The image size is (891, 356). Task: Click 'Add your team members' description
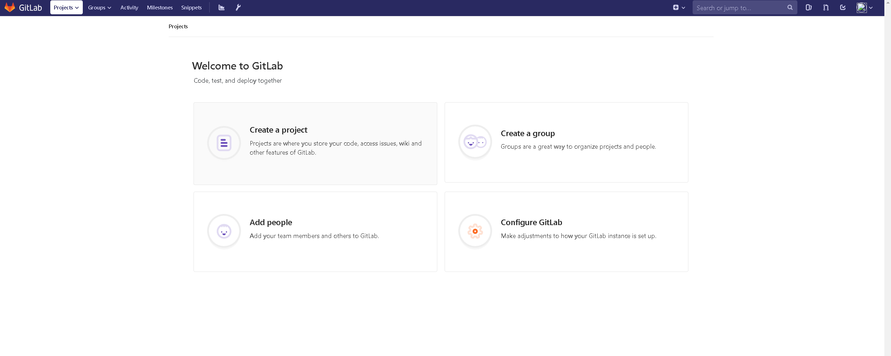(314, 236)
